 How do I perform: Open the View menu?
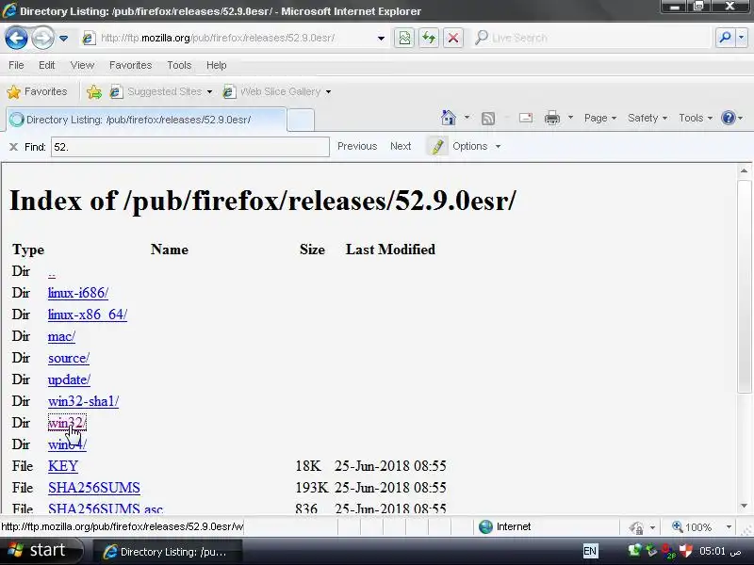coord(82,65)
